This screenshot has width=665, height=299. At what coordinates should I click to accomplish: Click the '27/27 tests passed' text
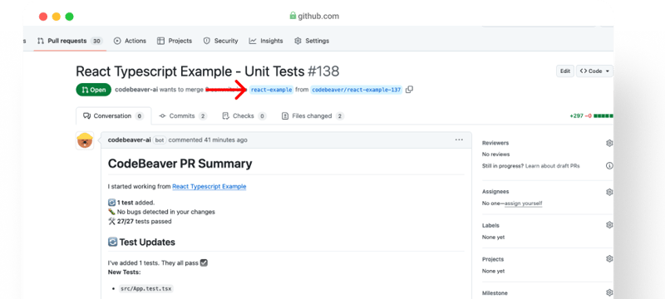click(x=144, y=221)
